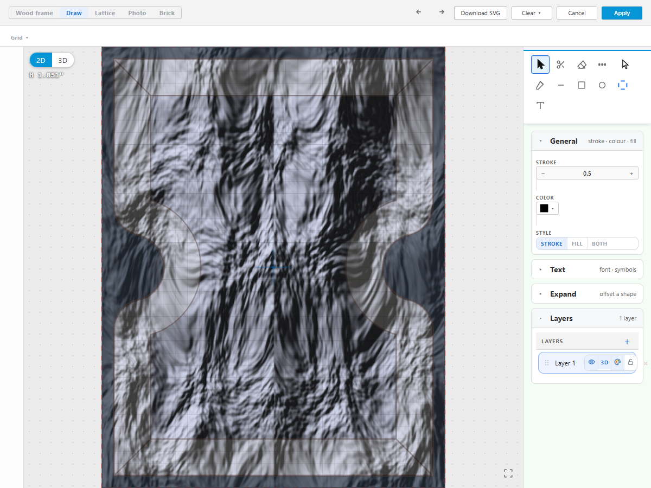
Task: Click the stroke value 0.5 field
Action: click(587, 174)
